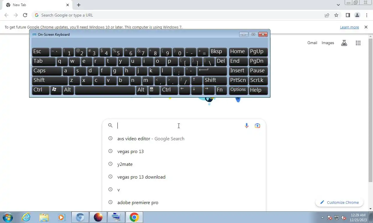Click the Home key on keyboard
This screenshot has height=223, width=373.
(238, 52)
